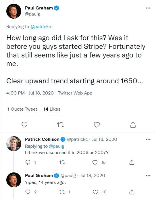
Task: Retweet Patrick Collison's 2006 or 2007 reply
Action: click(62, 162)
